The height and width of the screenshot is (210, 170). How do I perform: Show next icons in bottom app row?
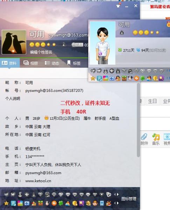pos(118,203)
